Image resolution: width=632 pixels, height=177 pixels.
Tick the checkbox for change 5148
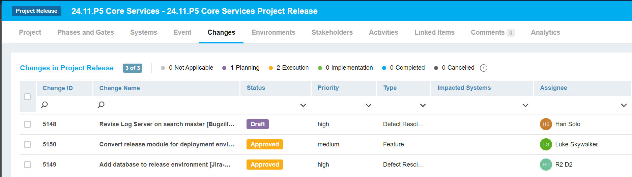click(x=28, y=124)
